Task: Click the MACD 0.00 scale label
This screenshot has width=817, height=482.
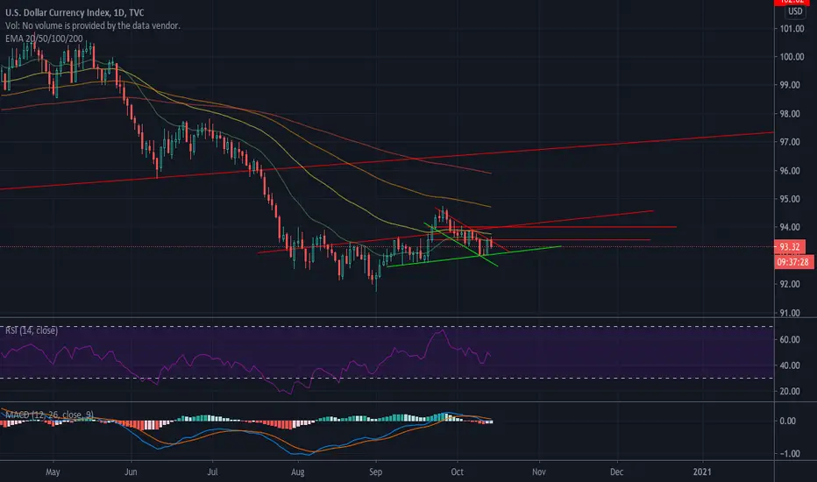Action: click(x=787, y=421)
